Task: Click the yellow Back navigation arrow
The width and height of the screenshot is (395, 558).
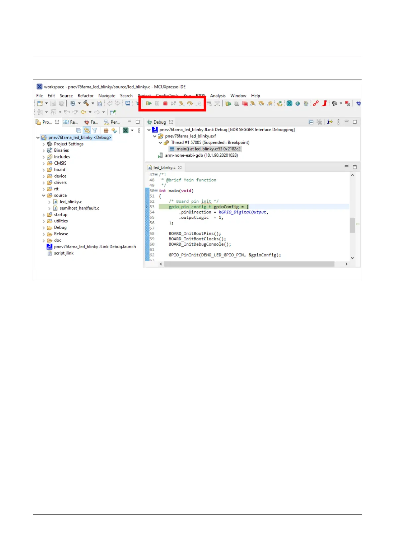Action: tap(84, 112)
